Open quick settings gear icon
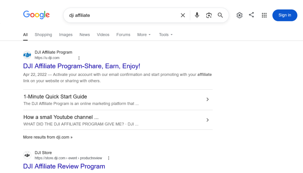 (x=239, y=15)
